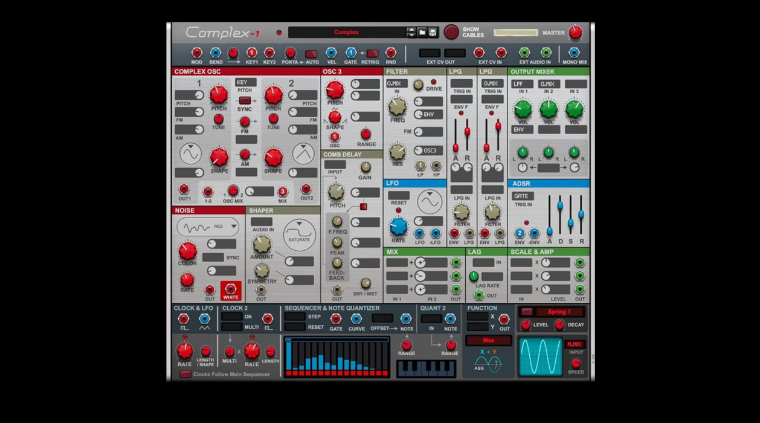This screenshot has height=423, width=760.
Task: Toggle the SHOW CABLES button
Action: (x=451, y=32)
